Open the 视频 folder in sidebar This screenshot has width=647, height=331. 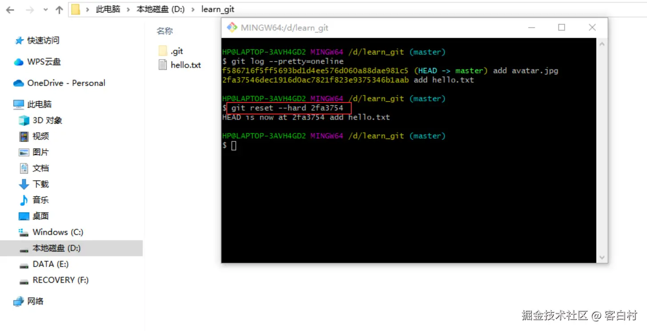click(34, 136)
